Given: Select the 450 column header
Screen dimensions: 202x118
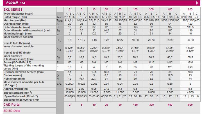Looking at the screenshot, I should coord(170,9).
